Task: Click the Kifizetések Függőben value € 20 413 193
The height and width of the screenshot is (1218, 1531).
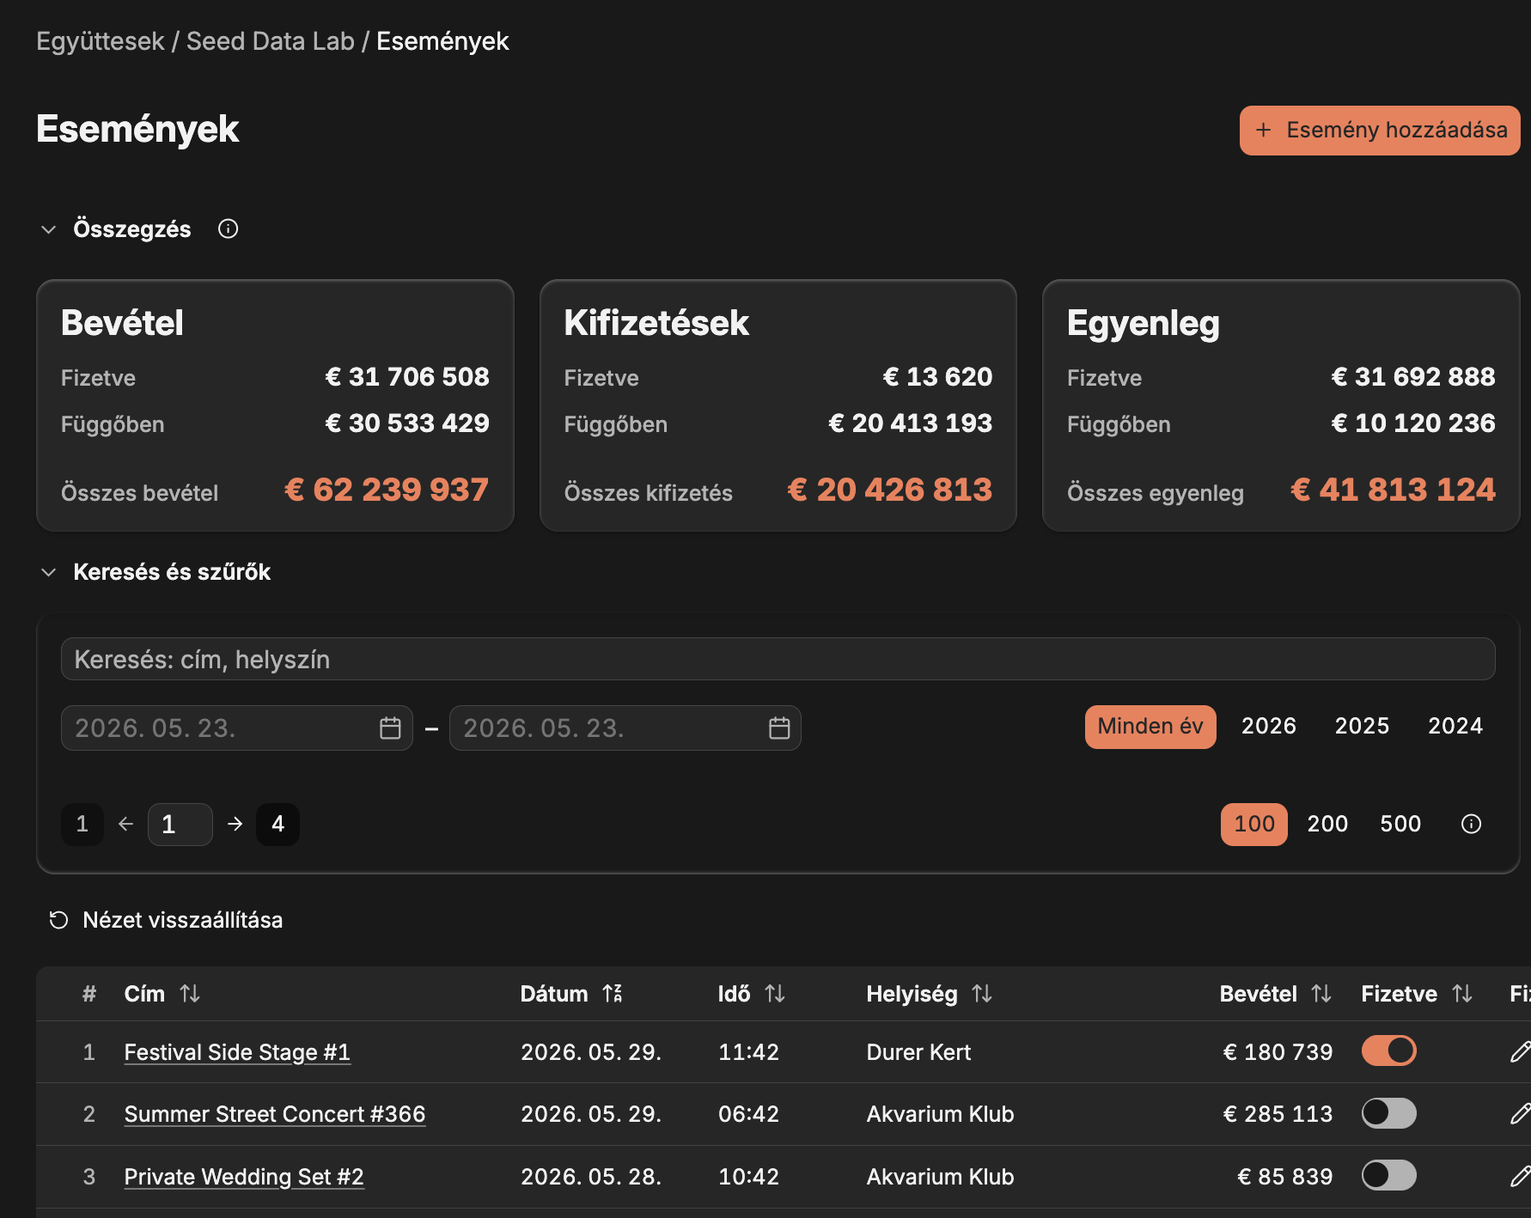Action: [911, 423]
